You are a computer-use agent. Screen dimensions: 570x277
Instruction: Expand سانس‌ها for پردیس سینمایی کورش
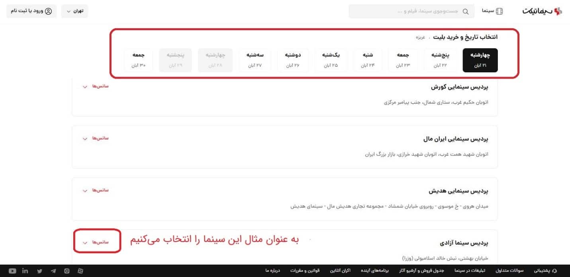point(95,87)
